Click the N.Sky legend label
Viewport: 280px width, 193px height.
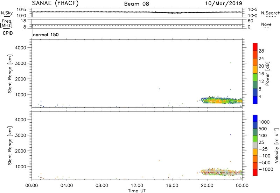tap(14, 13)
